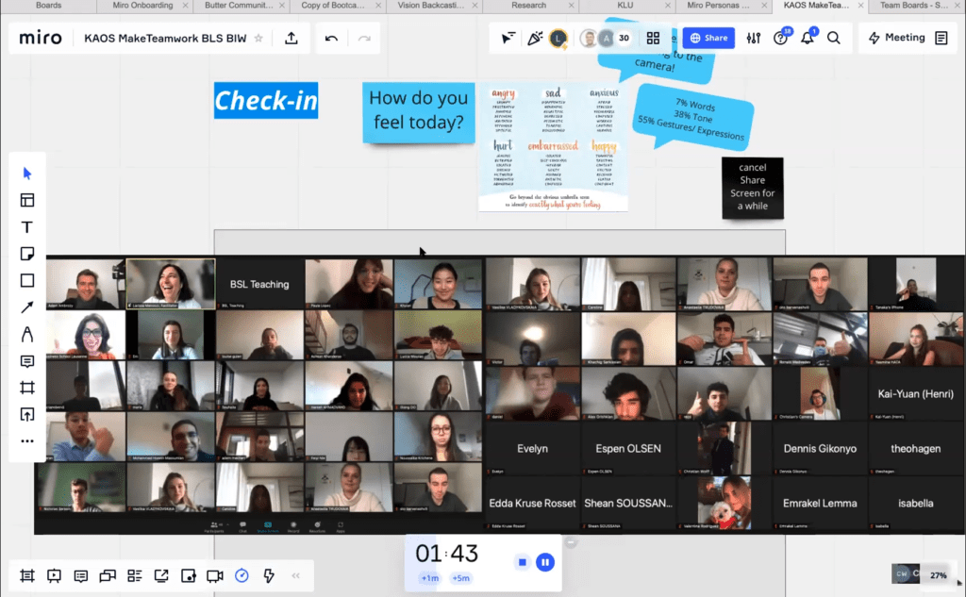Pause the running timer
966x597 pixels.
[545, 562]
